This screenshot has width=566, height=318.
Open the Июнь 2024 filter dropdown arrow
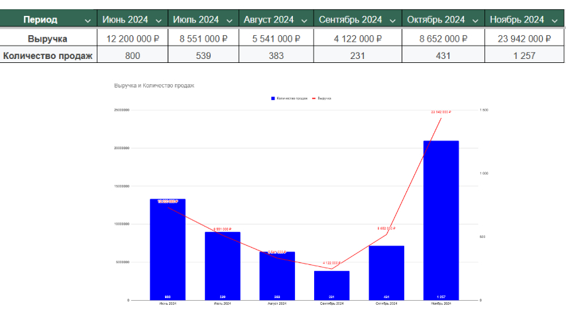(x=158, y=21)
